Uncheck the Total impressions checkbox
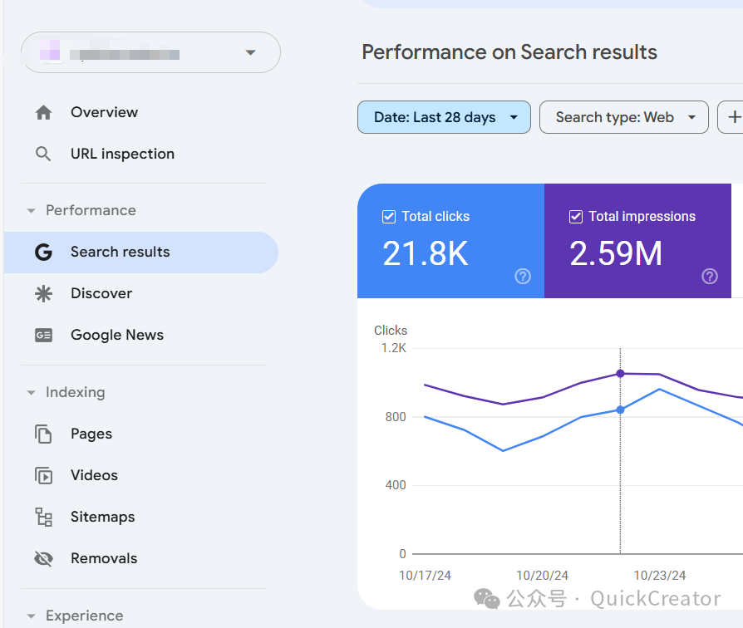Viewport: 743px width, 628px height. pos(576,217)
